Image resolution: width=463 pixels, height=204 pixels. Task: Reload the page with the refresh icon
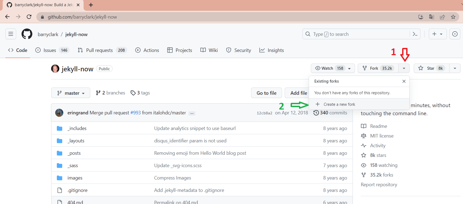click(x=29, y=17)
